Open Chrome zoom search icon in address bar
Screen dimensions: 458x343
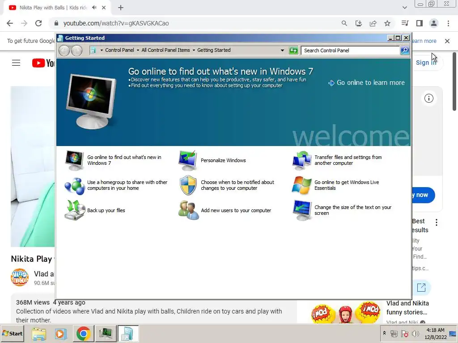pos(344,23)
